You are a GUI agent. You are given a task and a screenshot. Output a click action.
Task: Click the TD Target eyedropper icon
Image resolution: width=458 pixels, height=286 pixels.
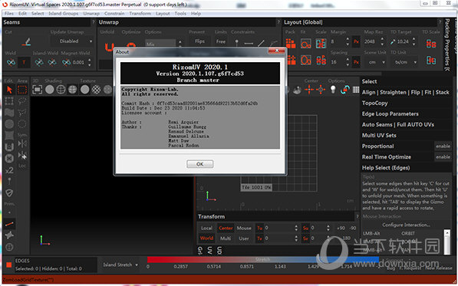click(393, 41)
